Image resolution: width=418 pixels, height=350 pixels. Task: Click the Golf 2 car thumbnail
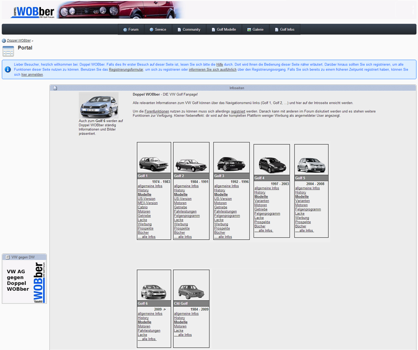tap(191, 165)
